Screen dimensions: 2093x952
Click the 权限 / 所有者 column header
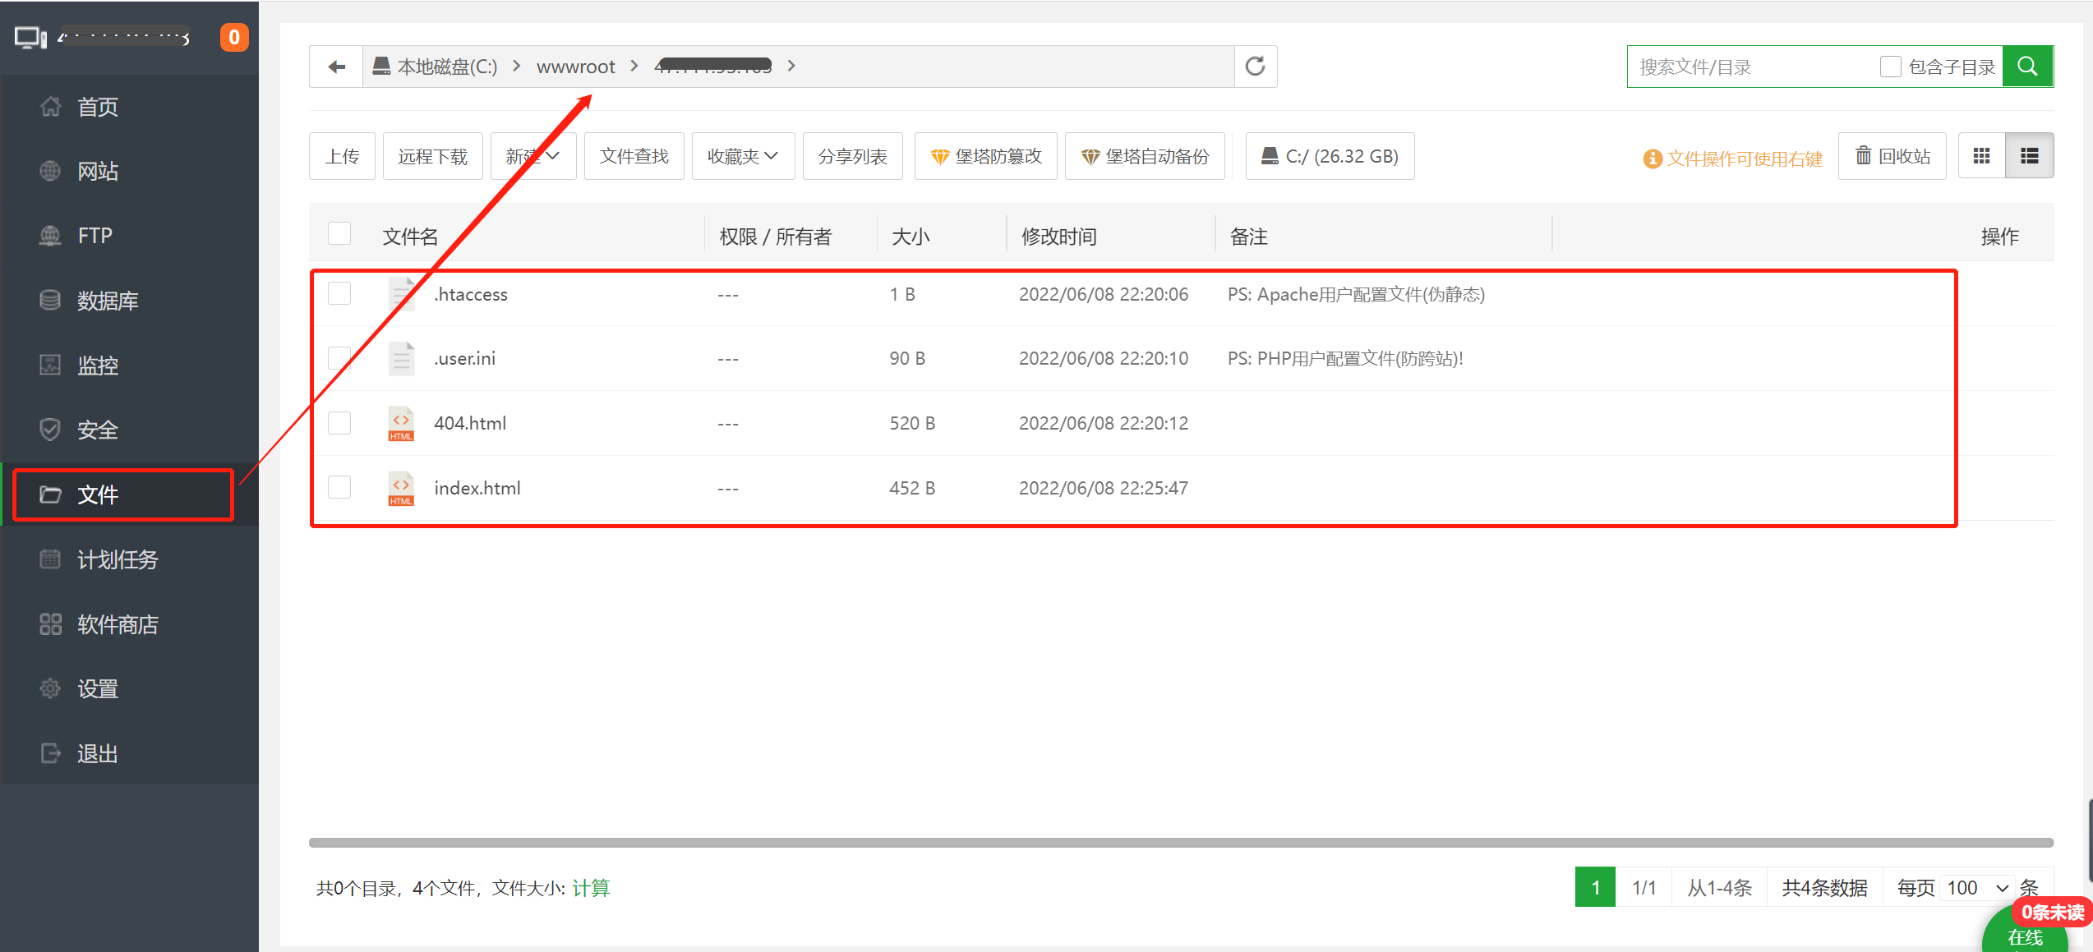[775, 237]
